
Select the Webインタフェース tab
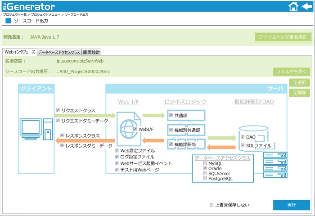click(x=19, y=52)
